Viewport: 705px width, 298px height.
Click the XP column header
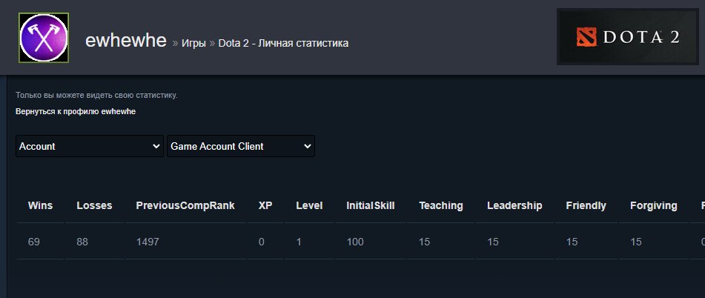pos(265,205)
